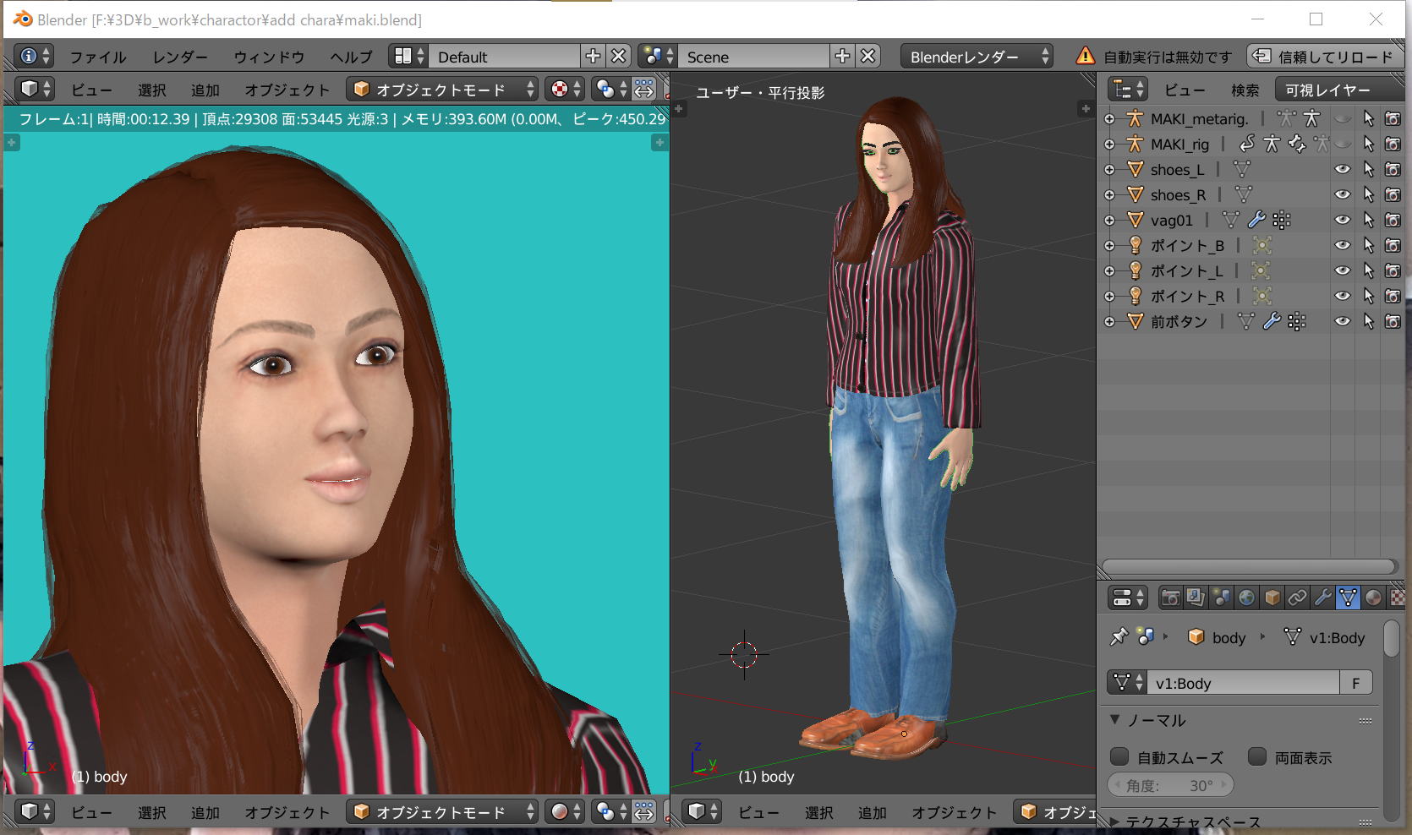Open the World properties globe tab
The image size is (1412, 835).
click(x=1246, y=598)
